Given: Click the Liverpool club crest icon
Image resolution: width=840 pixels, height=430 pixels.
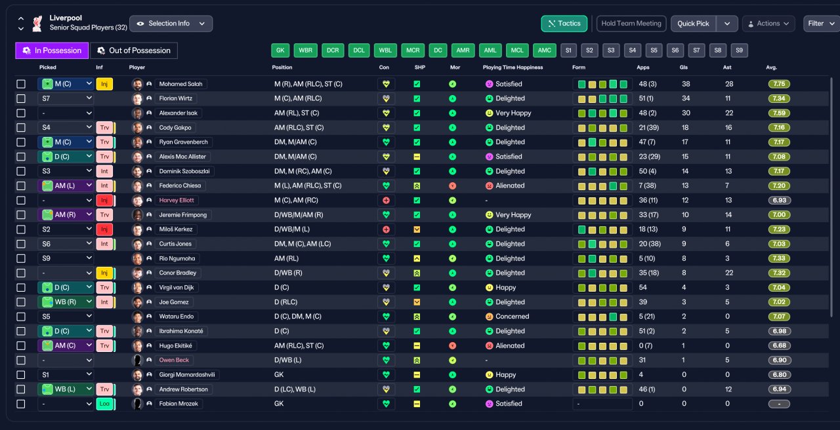Looking at the screenshot, I should coord(37,23).
